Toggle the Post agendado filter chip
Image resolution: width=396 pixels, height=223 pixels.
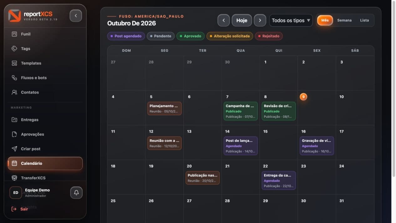pyautogui.click(x=126, y=36)
